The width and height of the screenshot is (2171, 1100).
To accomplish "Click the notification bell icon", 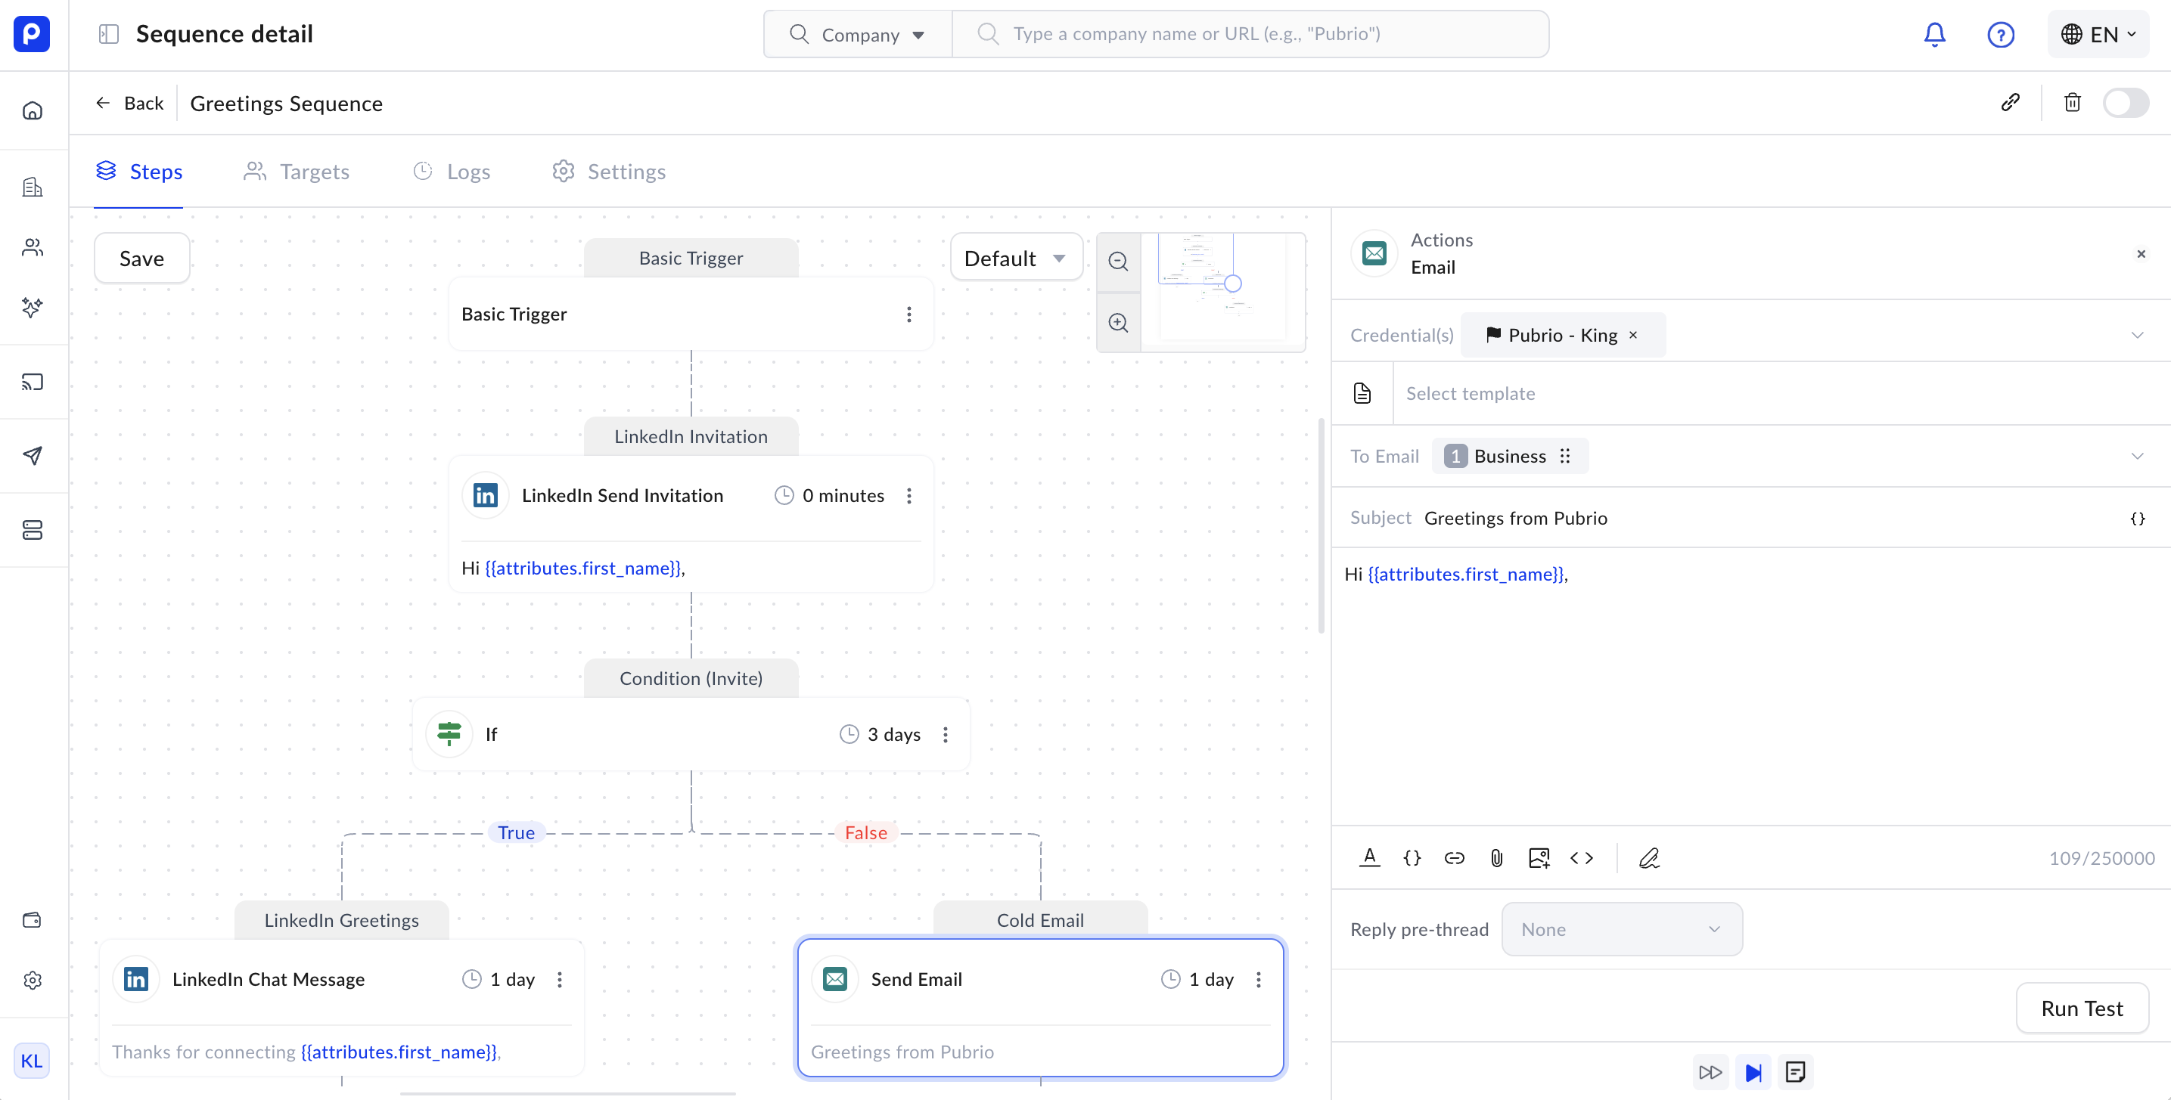I will 1934,34.
